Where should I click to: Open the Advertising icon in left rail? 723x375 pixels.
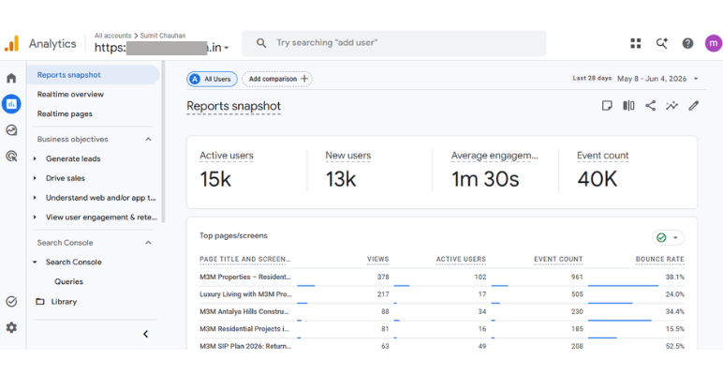(x=11, y=157)
